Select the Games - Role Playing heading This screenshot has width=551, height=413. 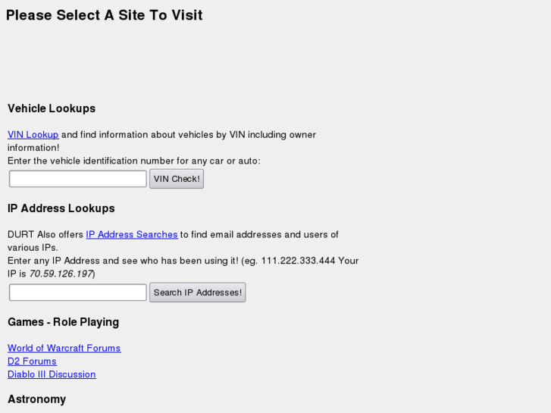pos(63,322)
